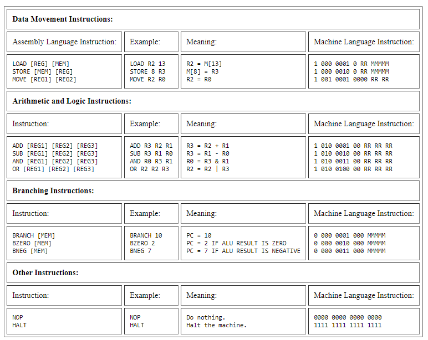Click the example "OR R2 R2 R3"
Image resolution: width=428 pixels, height=340 pixels.
tap(150, 169)
